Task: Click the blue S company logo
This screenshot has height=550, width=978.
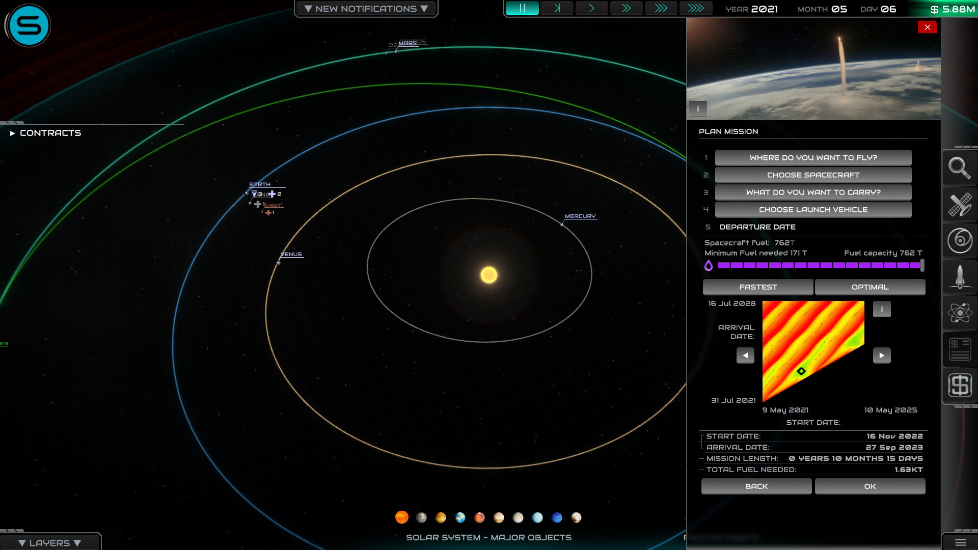Action: click(29, 25)
